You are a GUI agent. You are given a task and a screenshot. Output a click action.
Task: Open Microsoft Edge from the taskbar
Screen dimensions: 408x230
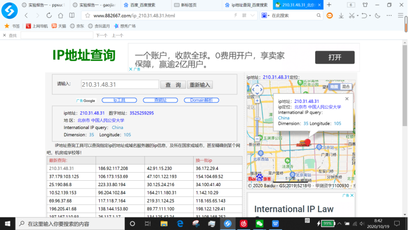pos(180,224)
